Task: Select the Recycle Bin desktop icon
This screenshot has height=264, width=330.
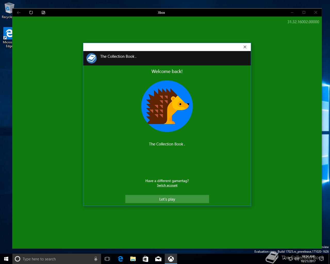Action: point(8,11)
